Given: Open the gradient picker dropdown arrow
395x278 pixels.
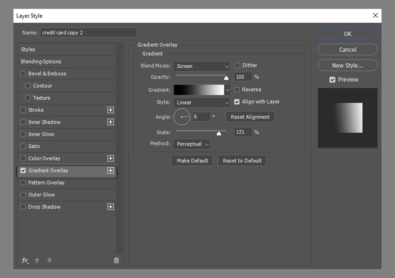Looking at the screenshot, I should coord(228,90).
